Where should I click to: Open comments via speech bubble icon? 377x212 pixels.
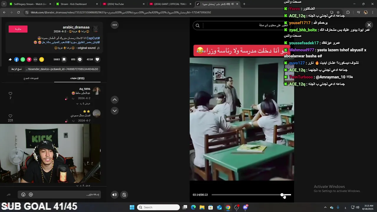coord(80,59)
